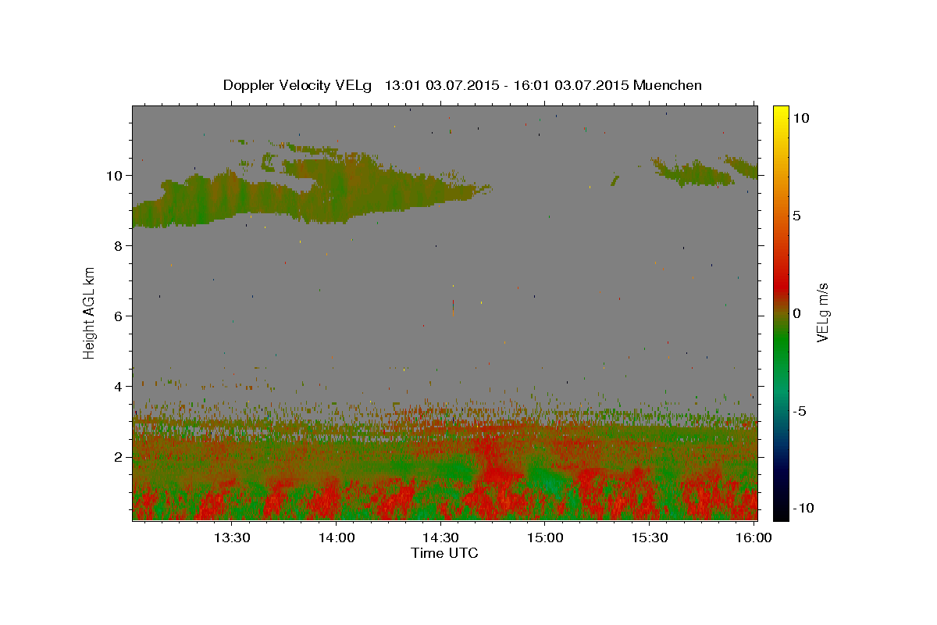This screenshot has height=625, width=937.
Task: Click the height tick label 8
Action: click(x=116, y=246)
